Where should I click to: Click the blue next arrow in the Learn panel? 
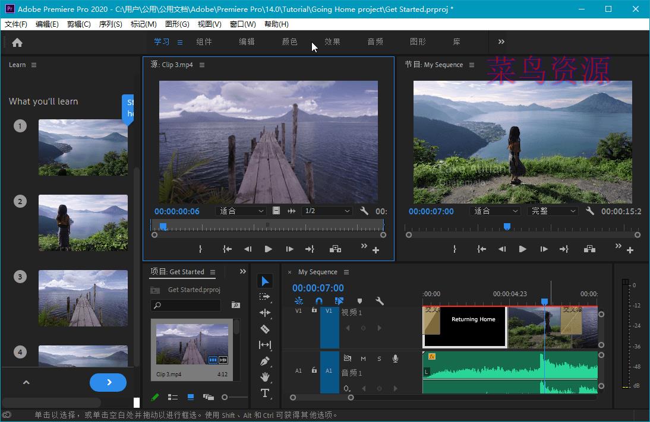tap(108, 383)
